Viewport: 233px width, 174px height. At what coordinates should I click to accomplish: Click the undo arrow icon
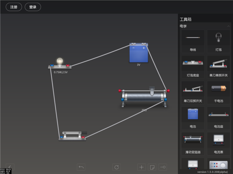[81, 167]
